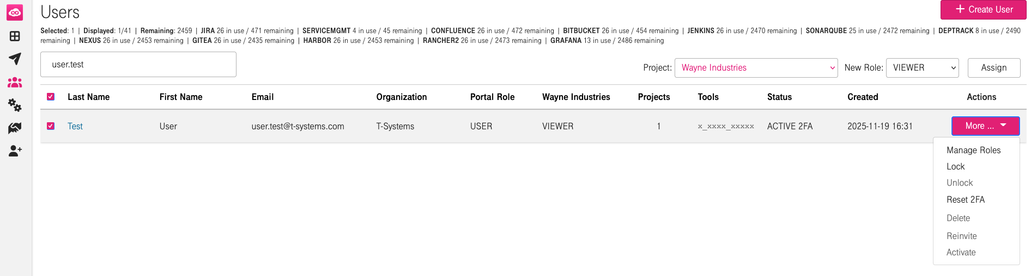Open the users group icon in sidebar
Image resolution: width=1031 pixels, height=276 pixels.
(x=15, y=82)
